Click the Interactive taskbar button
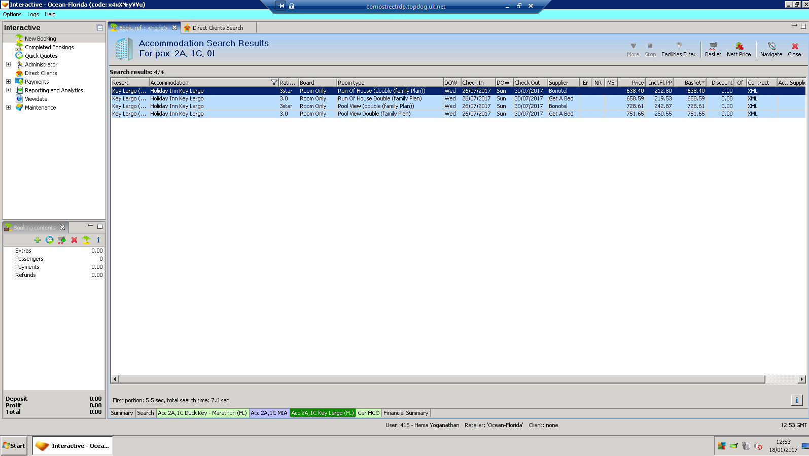This screenshot has width=809, height=456. (73, 446)
